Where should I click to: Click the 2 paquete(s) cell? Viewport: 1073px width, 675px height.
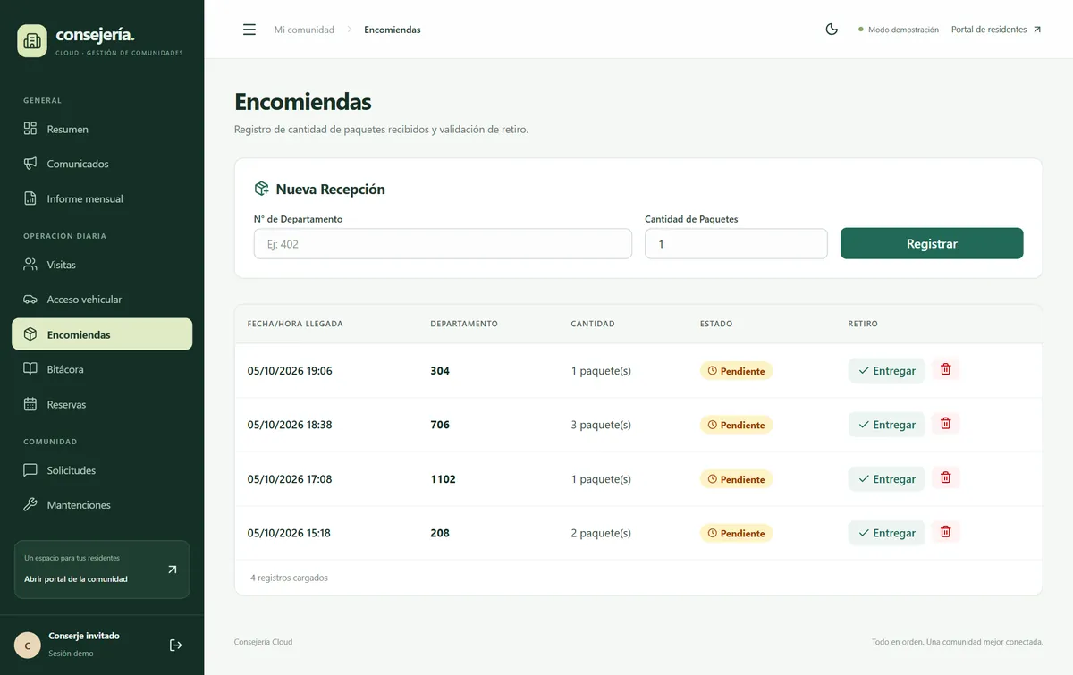click(x=601, y=533)
